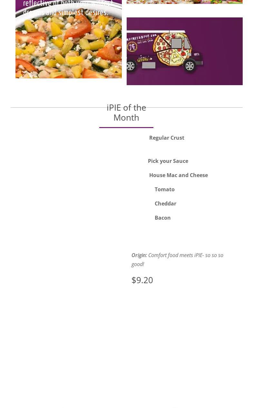This screenshot has height=408, width=253.
Task: Click the truck's front wheel
Action: (190, 66)
